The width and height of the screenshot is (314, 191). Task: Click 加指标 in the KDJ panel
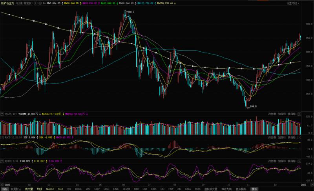pos(282,161)
